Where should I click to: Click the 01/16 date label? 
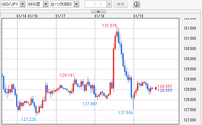(x=33, y=16)
